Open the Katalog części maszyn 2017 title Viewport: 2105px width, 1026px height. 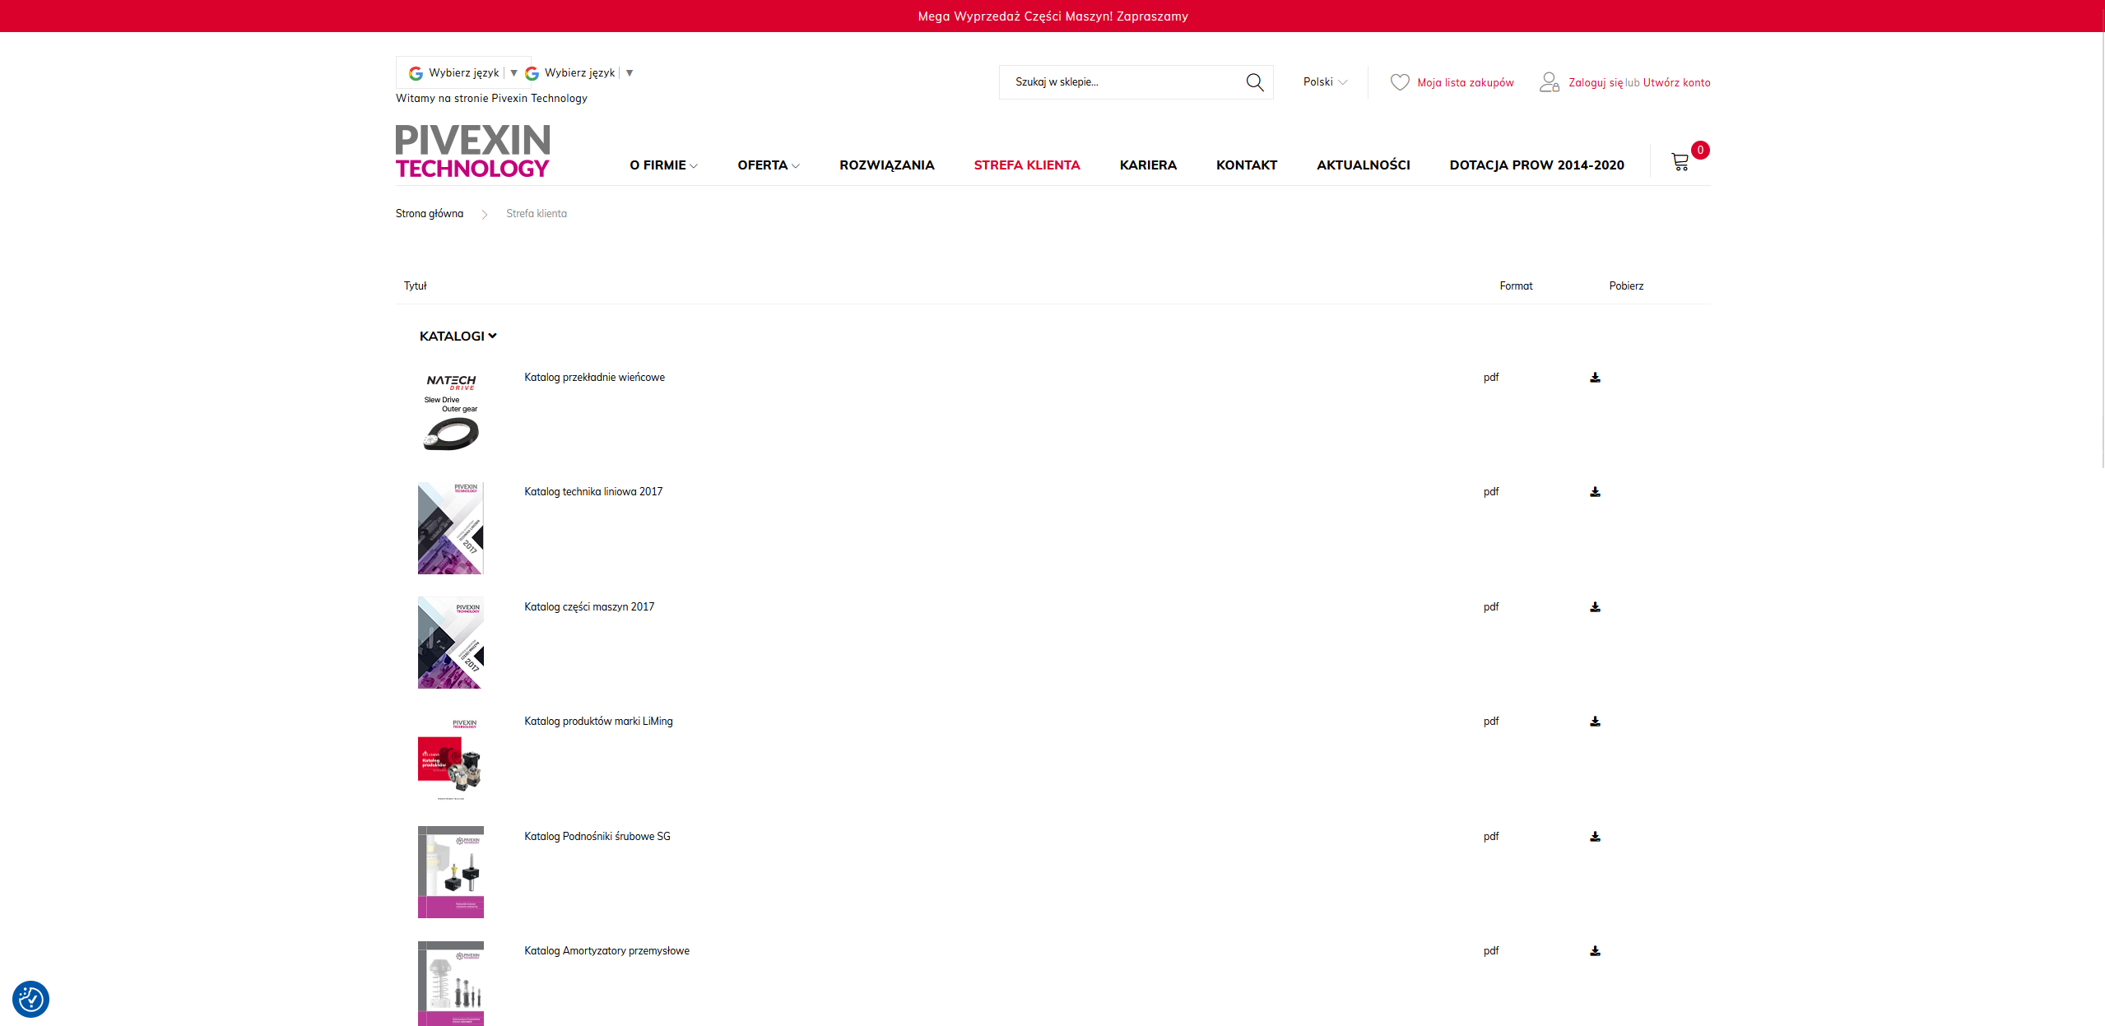(x=589, y=607)
